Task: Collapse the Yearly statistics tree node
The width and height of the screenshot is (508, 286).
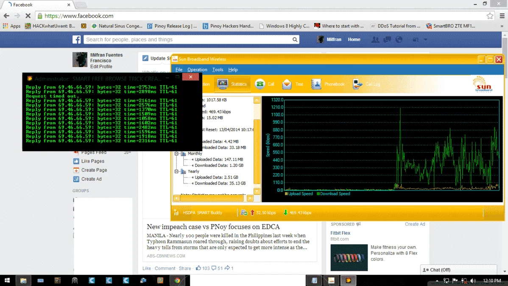Action: coord(176,171)
